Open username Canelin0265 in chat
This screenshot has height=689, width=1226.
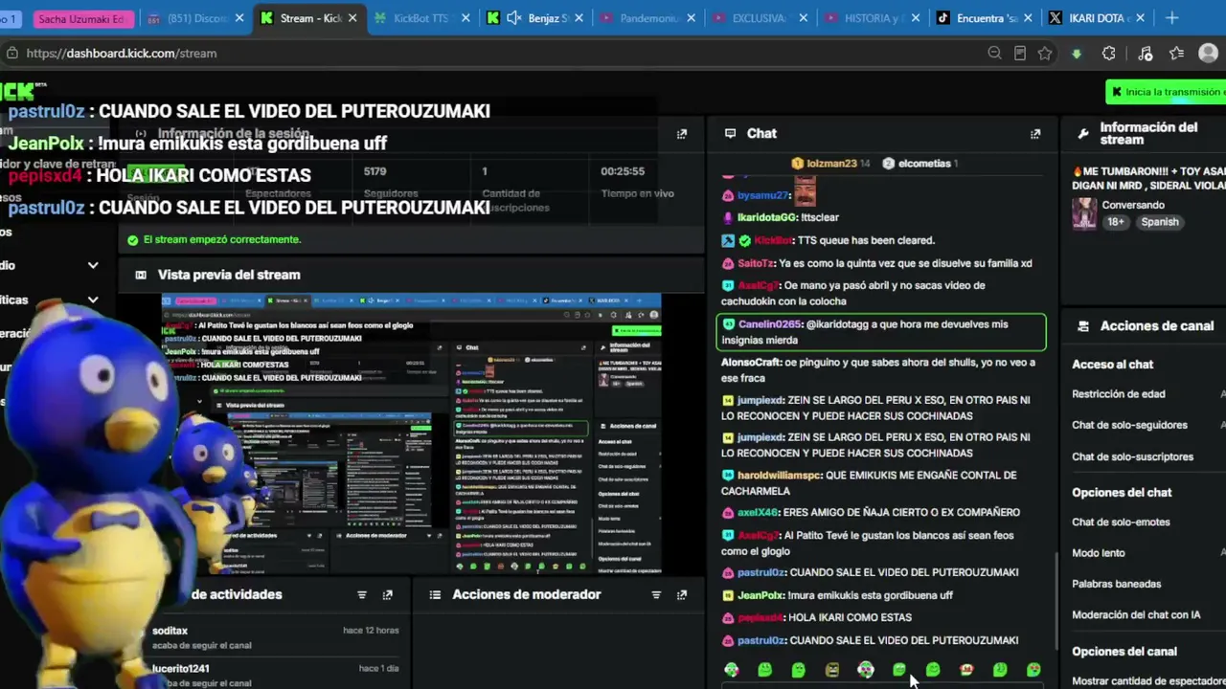[769, 324]
